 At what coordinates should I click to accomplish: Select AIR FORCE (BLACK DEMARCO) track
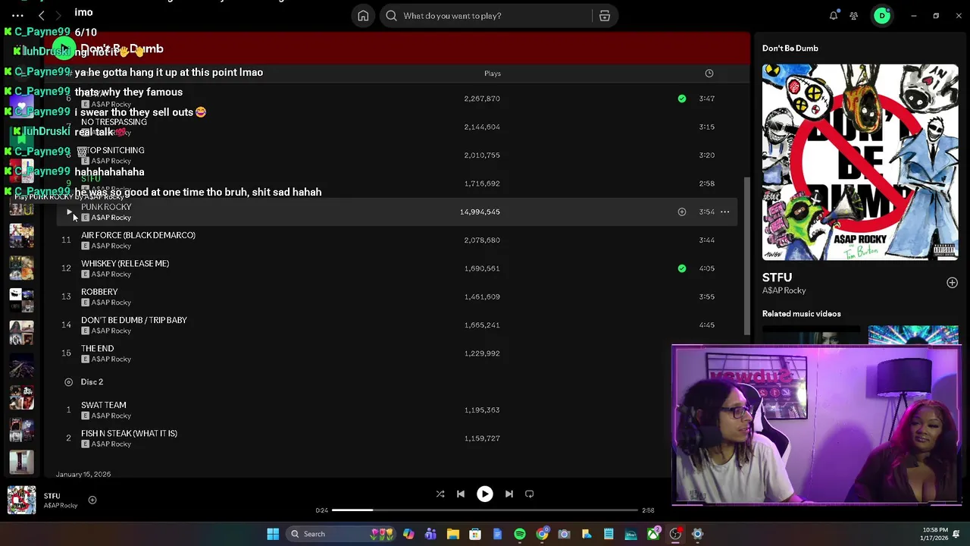pyautogui.click(x=138, y=235)
